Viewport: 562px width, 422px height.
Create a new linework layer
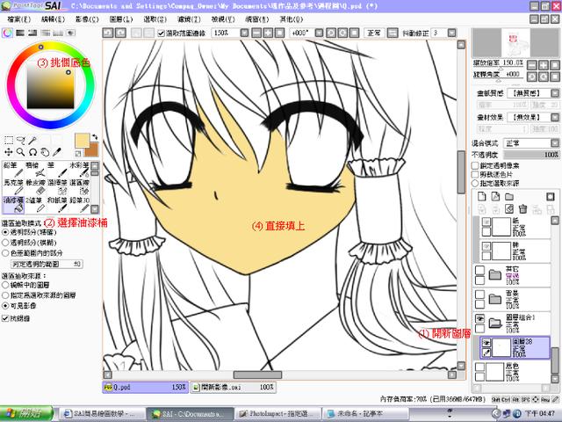(495, 196)
